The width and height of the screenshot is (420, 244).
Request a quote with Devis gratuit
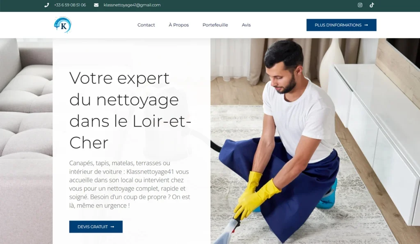tap(96, 227)
